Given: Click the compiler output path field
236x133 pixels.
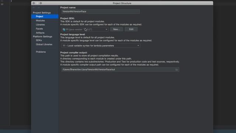Looking at the screenshot, I should point(120,69).
